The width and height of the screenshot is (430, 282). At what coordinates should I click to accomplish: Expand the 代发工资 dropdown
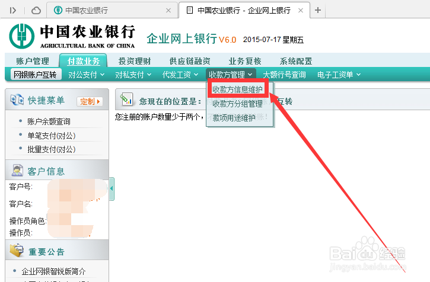pos(180,75)
